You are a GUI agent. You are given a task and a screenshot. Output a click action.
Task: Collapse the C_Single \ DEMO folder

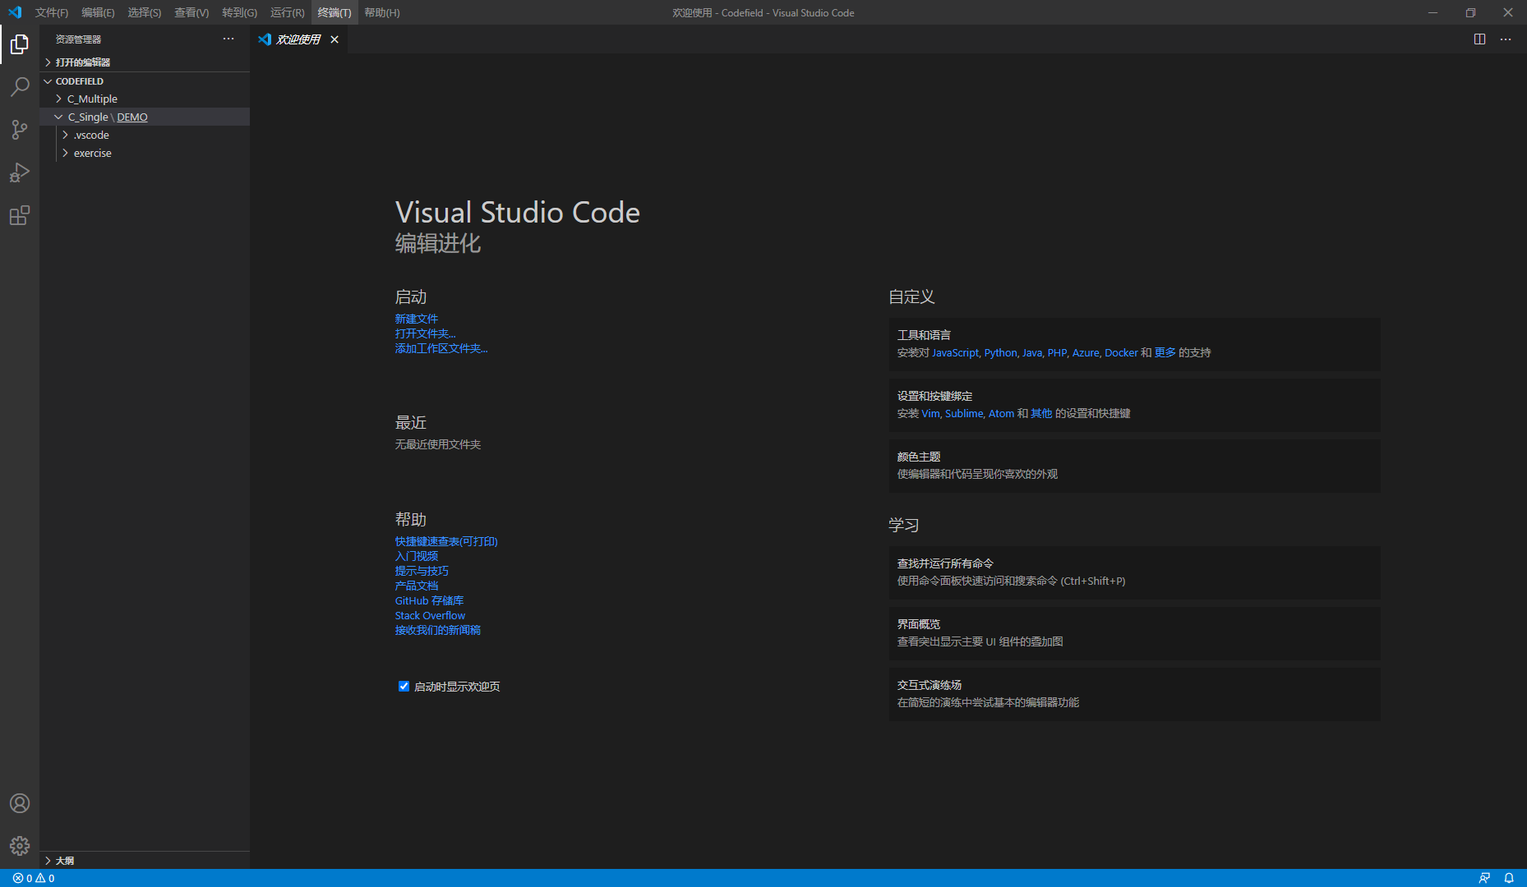145,117
